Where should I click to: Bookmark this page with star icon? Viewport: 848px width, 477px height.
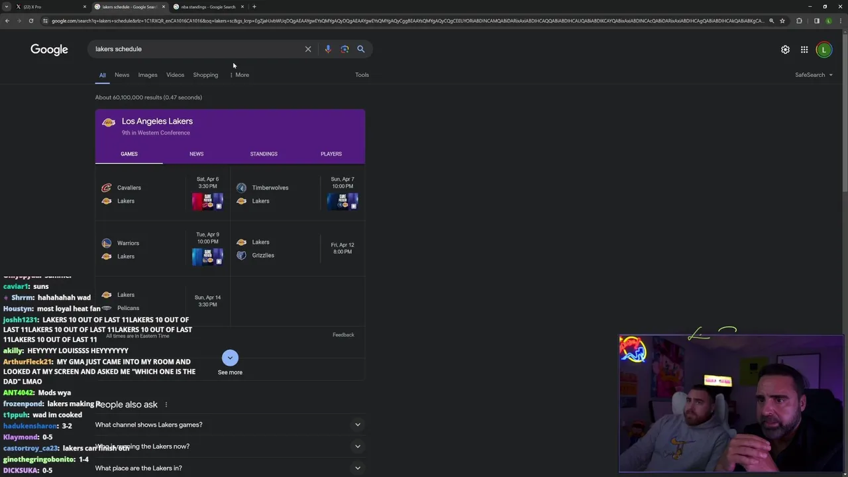pos(782,21)
